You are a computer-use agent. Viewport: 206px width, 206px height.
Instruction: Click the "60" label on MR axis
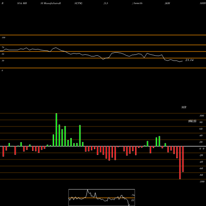pos(201,129)
